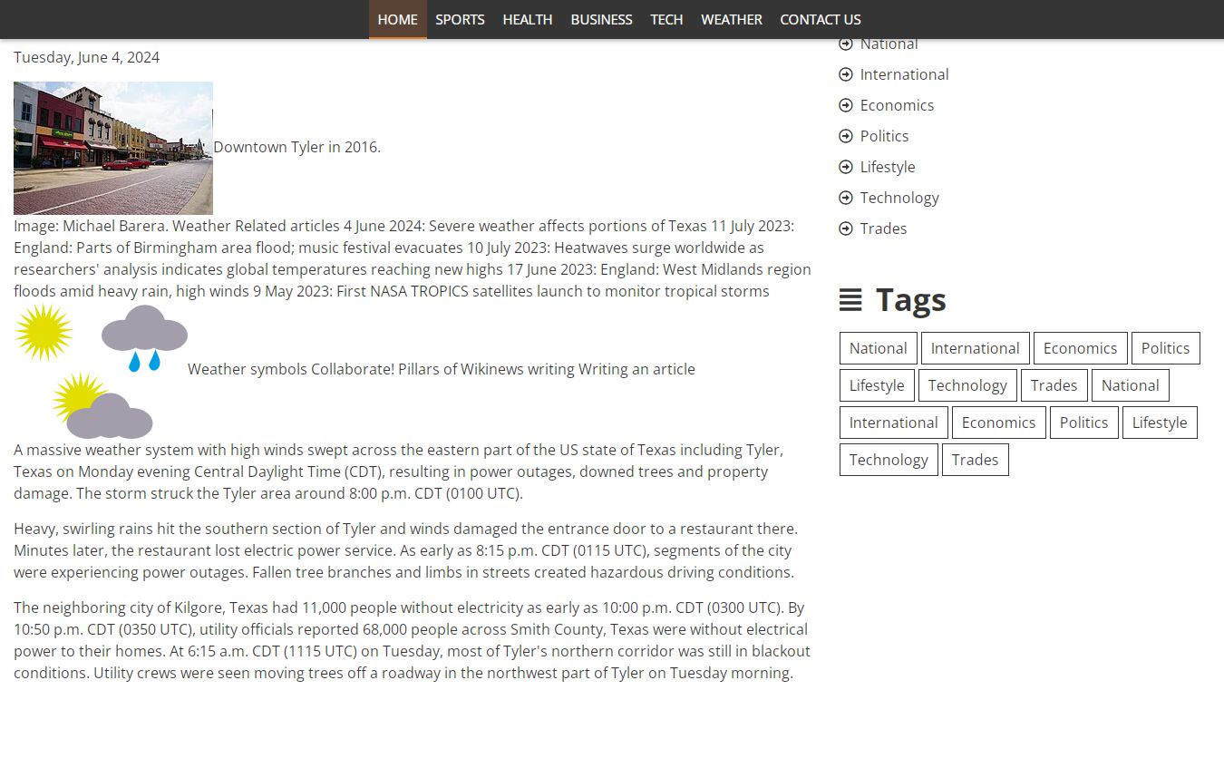Select the second National tag

[1131, 385]
